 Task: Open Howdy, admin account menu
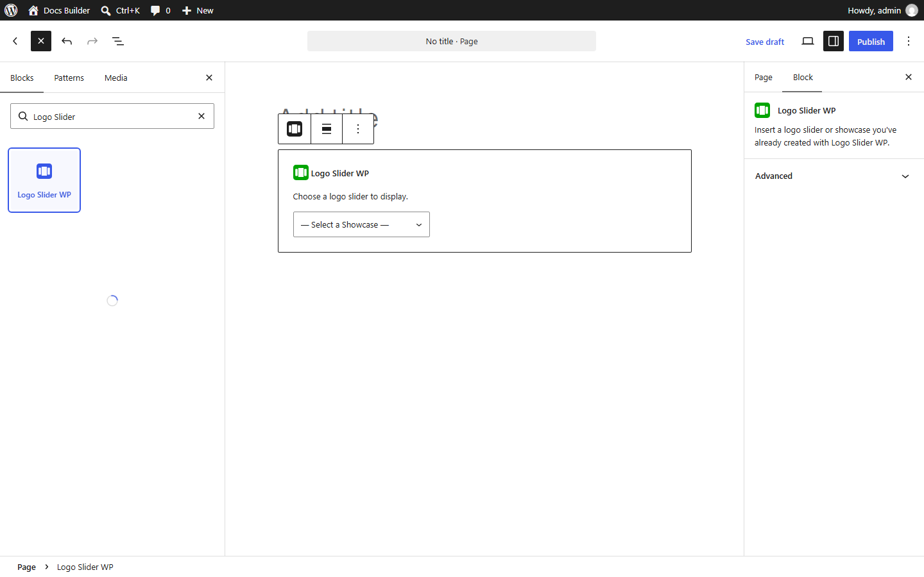tap(882, 10)
